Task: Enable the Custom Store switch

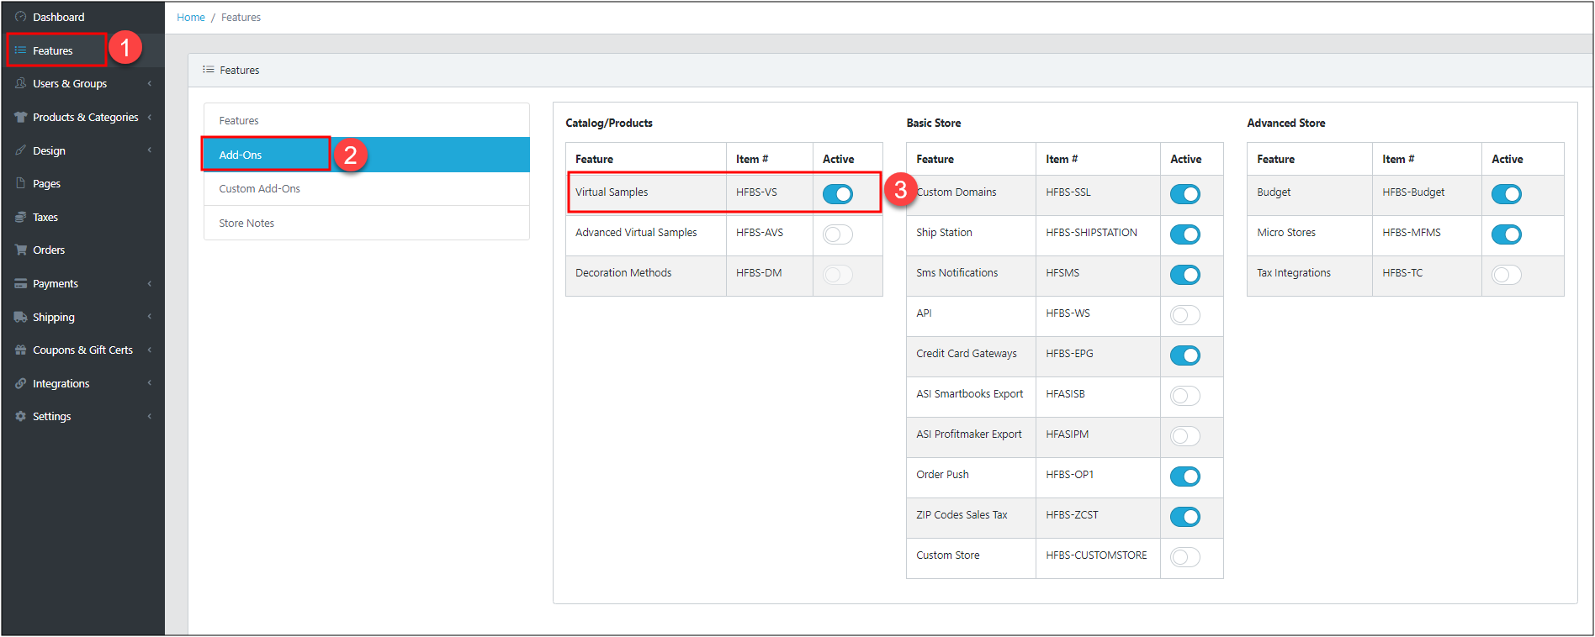Action: pos(1185,557)
